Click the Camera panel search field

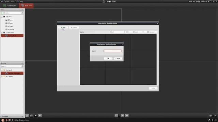point(11,66)
